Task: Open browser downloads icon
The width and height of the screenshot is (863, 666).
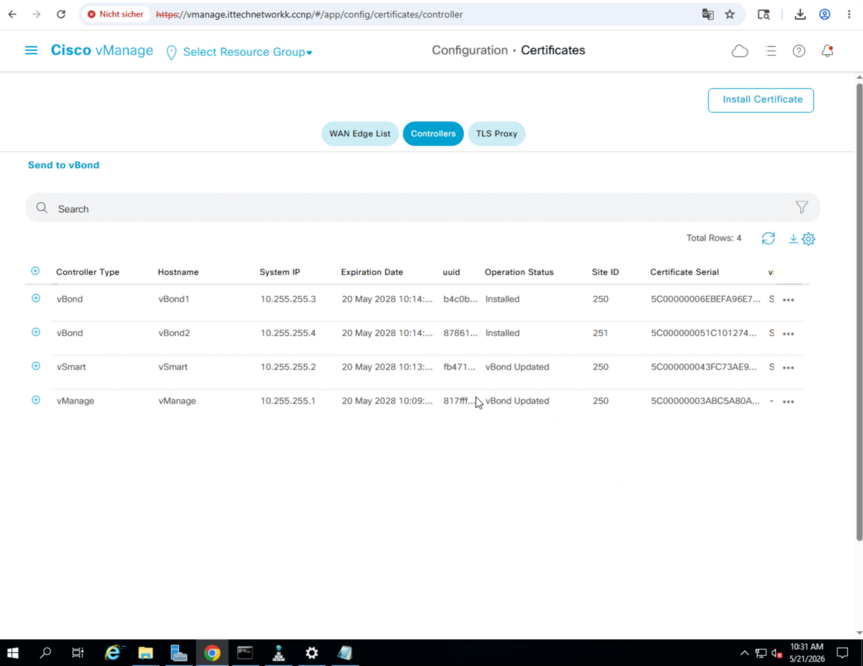Action: (x=800, y=14)
